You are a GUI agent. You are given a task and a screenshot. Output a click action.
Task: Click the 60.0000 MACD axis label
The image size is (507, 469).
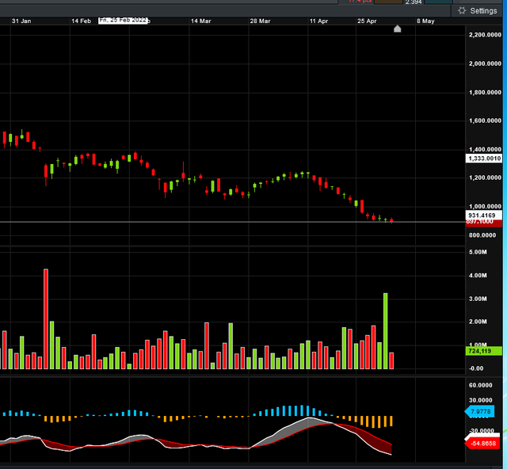coord(481,385)
